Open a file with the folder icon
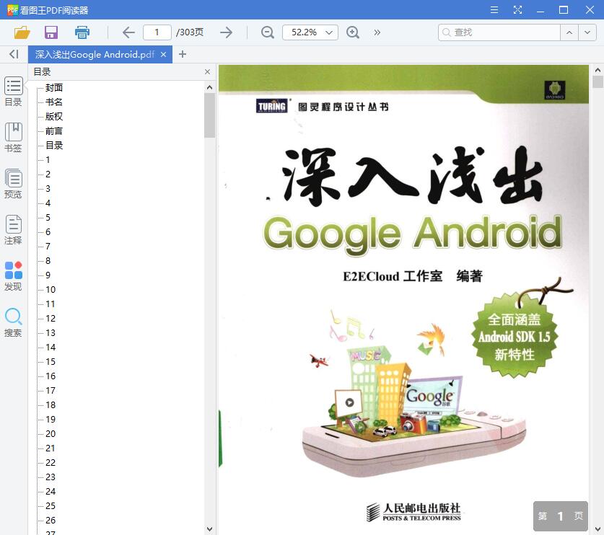604x535 pixels. (x=22, y=32)
